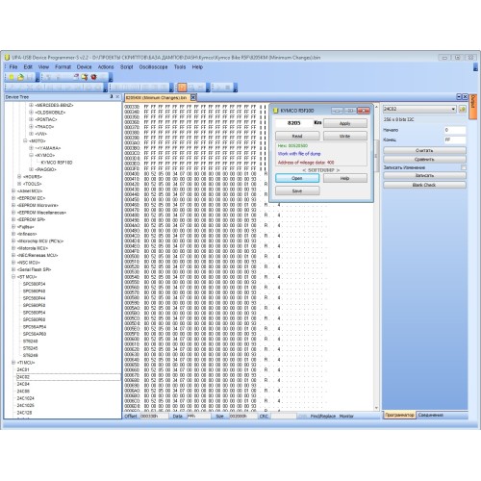
Task: Click the Записать button
Action: click(x=424, y=176)
